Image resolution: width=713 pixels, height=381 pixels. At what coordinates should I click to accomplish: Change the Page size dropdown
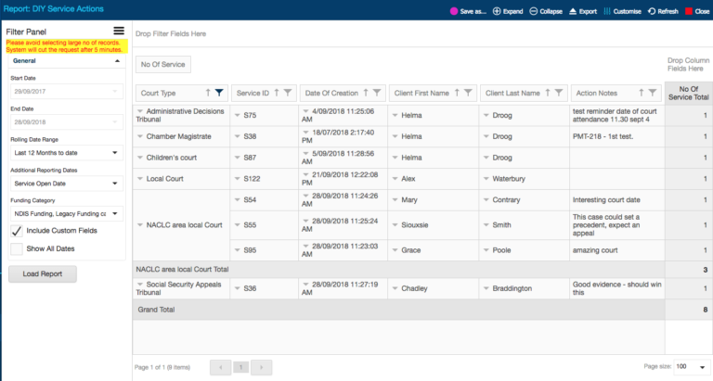coord(691,366)
